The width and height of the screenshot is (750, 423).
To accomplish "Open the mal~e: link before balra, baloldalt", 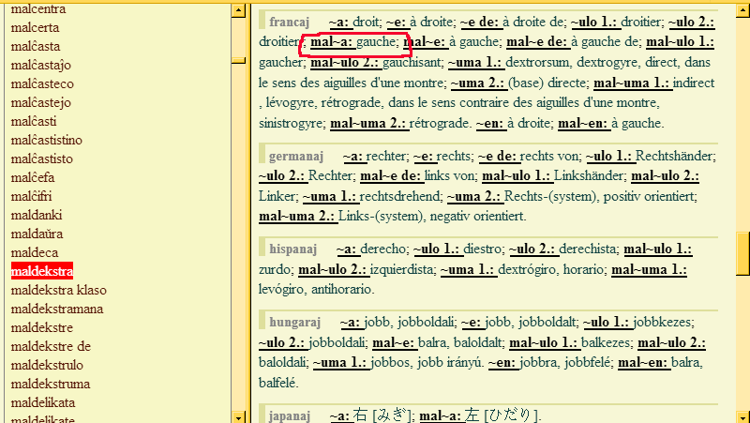I will tap(394, 342).
